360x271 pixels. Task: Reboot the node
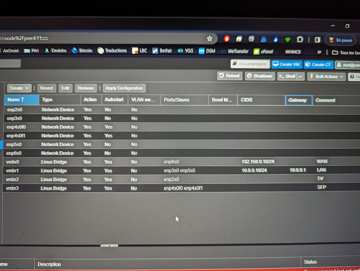pos(229,76)
